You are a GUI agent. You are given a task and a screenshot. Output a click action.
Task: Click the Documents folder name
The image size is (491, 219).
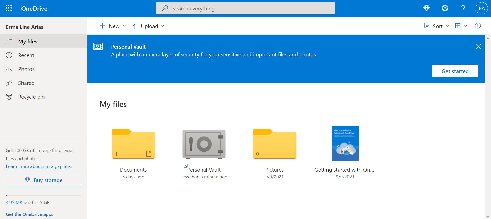click(133, 170)
